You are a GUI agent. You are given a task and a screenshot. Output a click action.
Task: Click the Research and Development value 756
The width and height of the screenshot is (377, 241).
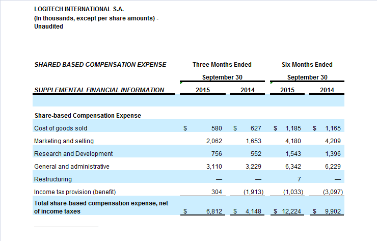(x=217, y=154)
